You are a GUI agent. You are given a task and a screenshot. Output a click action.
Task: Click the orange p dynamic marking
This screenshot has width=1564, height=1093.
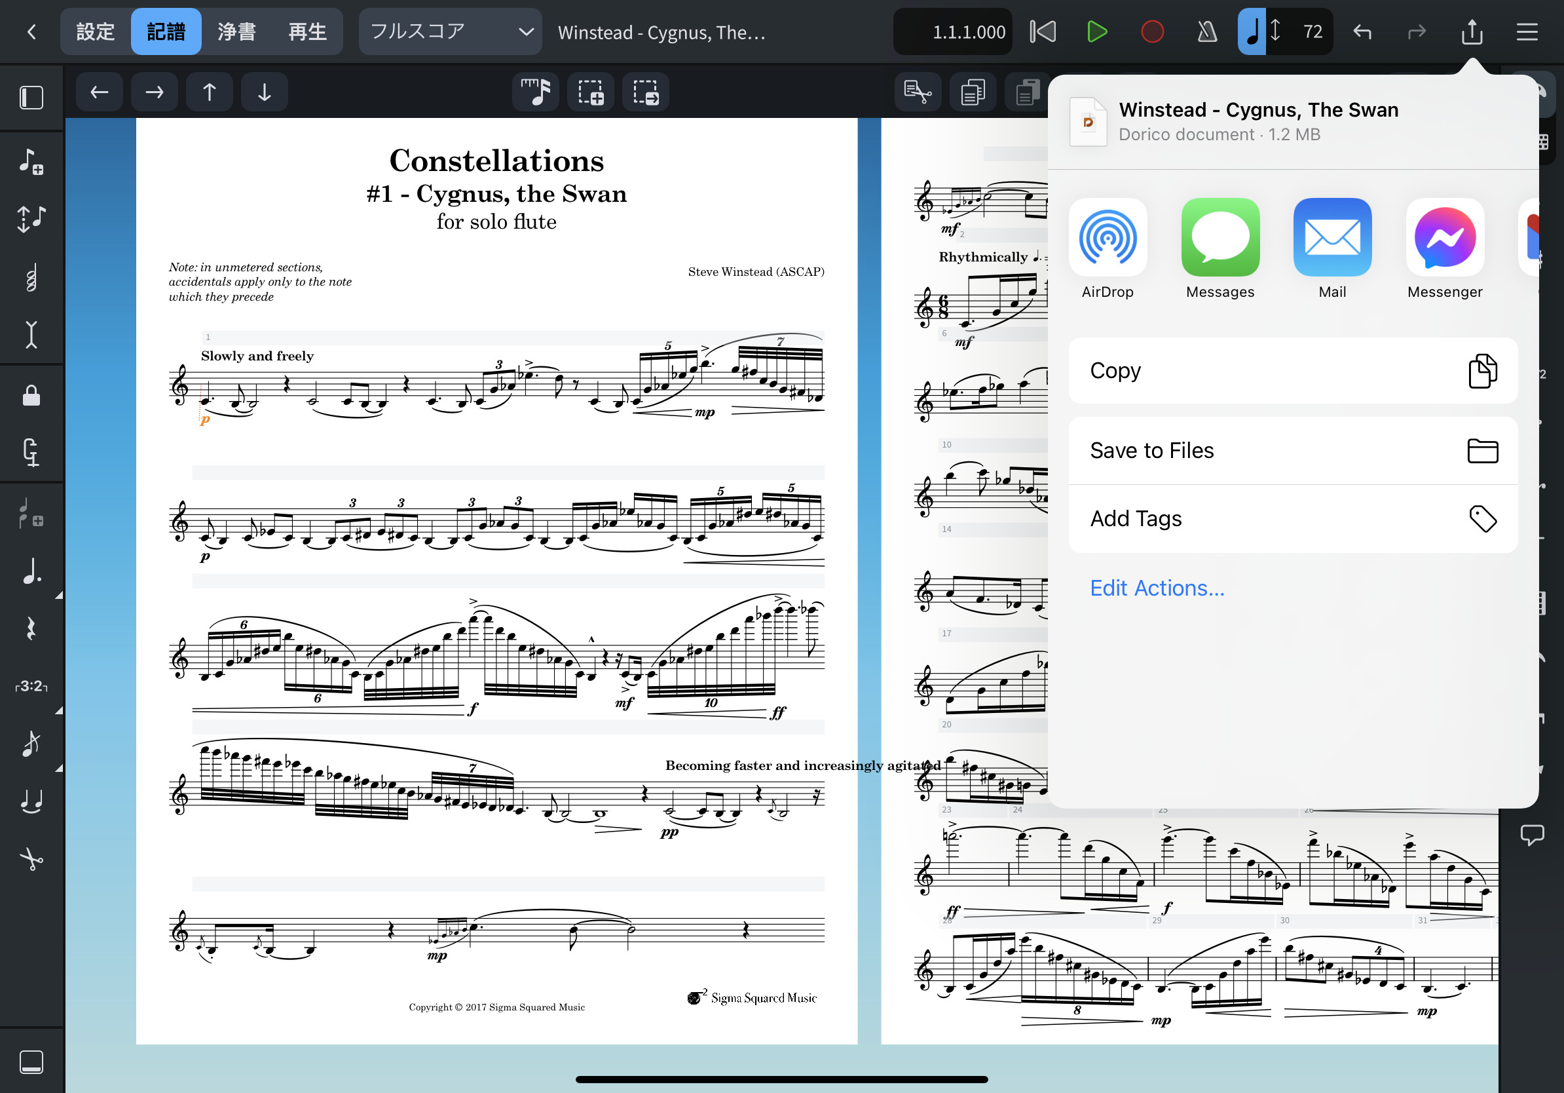click(204, 420)
